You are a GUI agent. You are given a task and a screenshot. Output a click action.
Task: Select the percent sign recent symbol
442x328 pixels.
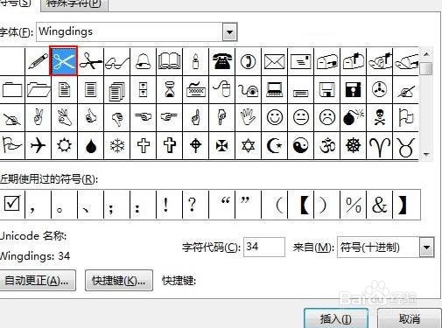tap(353, 204)
